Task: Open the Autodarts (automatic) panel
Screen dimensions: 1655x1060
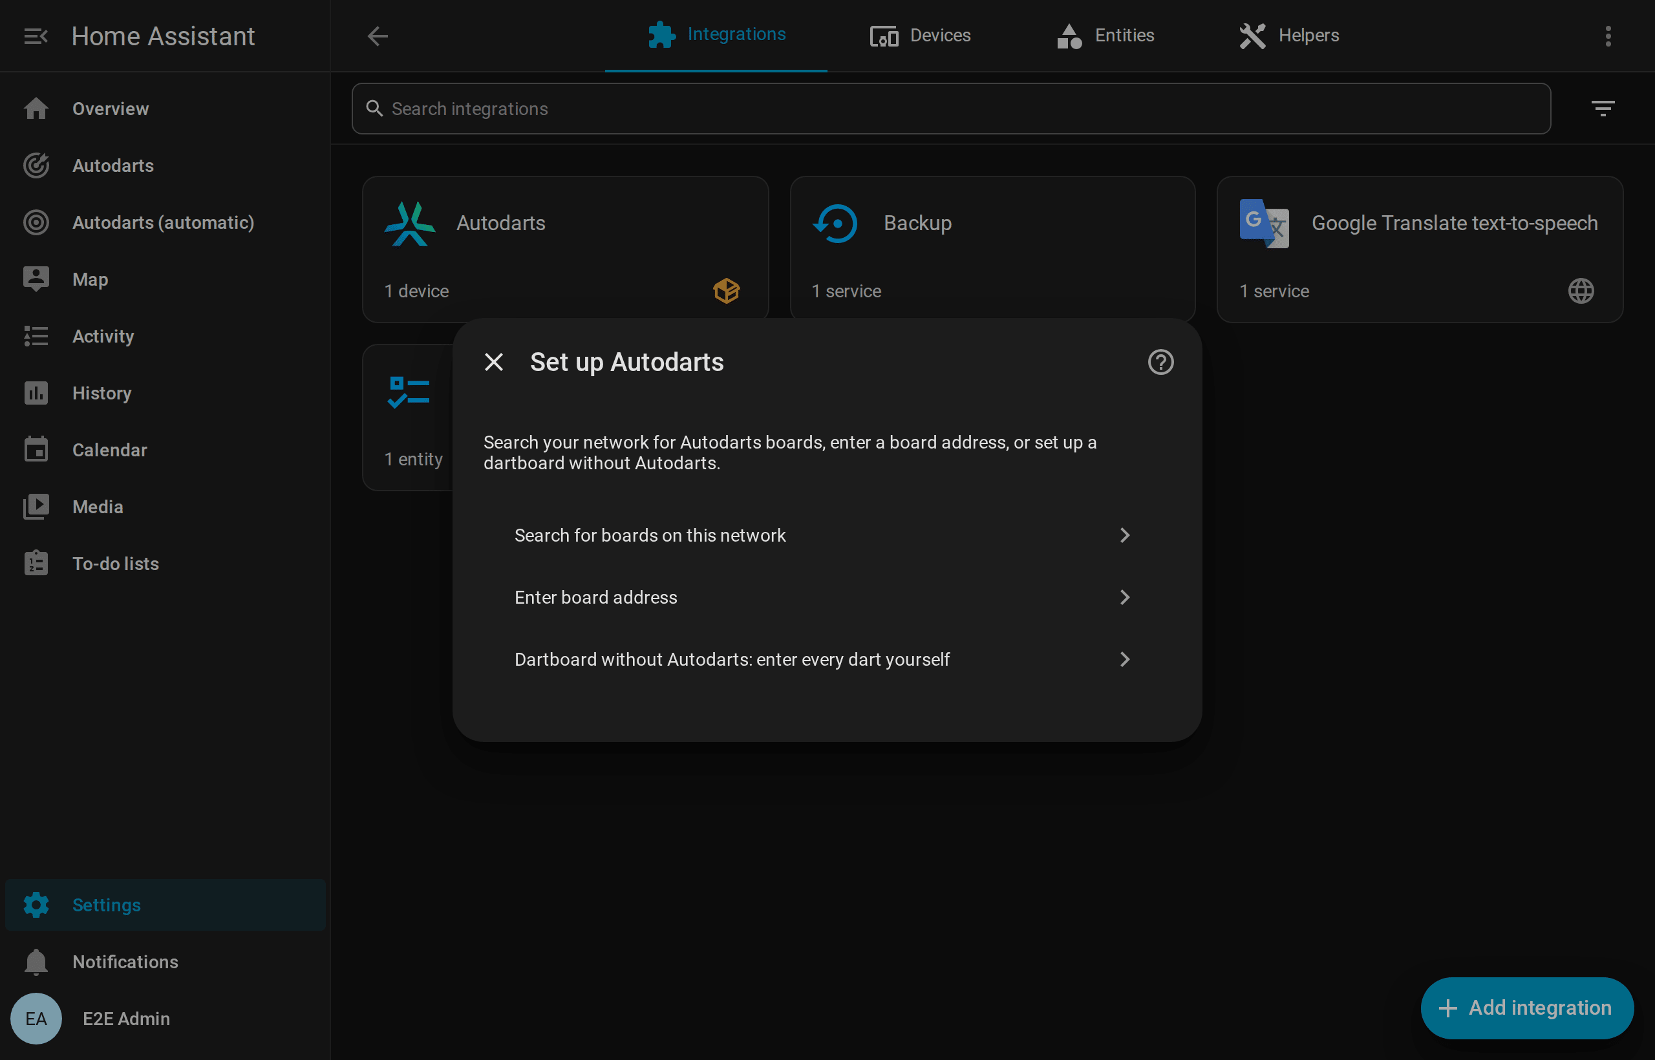Action: click(165, 222)
